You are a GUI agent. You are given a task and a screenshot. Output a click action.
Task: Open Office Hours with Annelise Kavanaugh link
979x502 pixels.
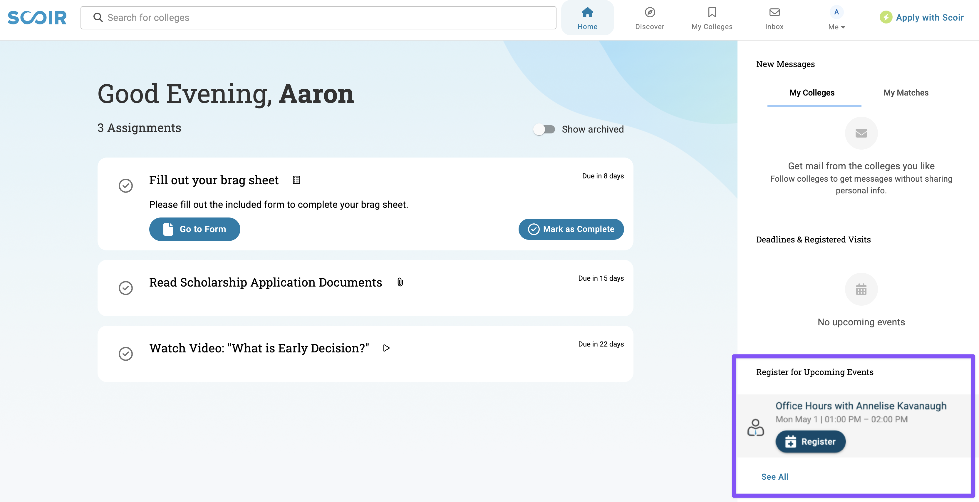pos(861,406)
